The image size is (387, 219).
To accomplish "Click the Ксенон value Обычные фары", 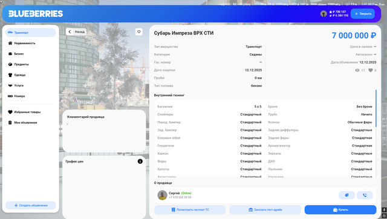I will coord(360,122).
